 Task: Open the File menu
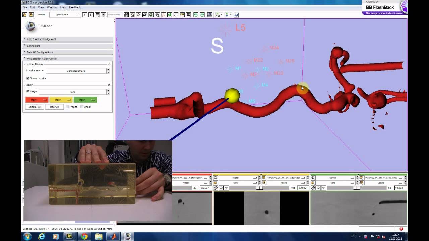[25, 7]
